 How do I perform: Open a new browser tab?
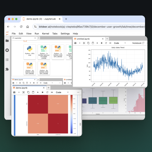pyautogui.click(x=66, y=19)
